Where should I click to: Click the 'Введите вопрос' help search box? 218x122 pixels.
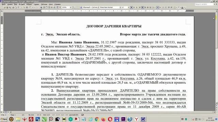[x=205, y=4]
